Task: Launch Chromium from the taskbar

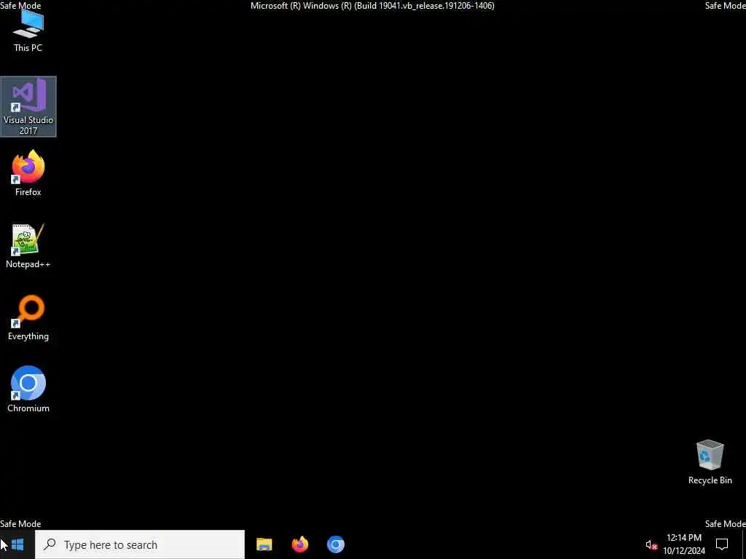Action: tap(335, 544)
